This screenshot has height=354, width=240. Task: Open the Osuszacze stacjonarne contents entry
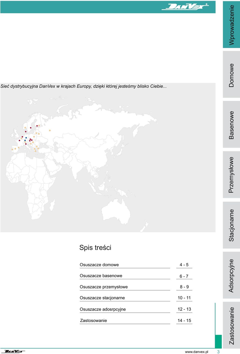(102, 298)
